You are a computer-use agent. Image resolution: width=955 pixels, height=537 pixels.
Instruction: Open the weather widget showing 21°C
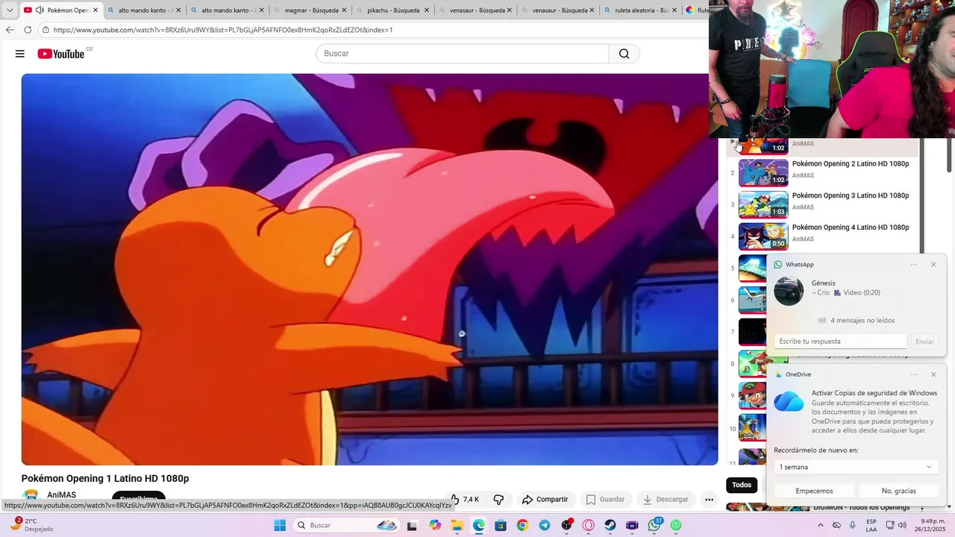[30, 525]
